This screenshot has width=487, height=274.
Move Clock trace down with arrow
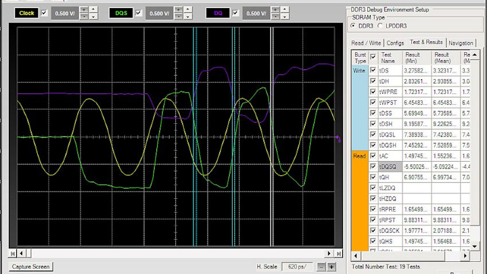click(93, 16)
